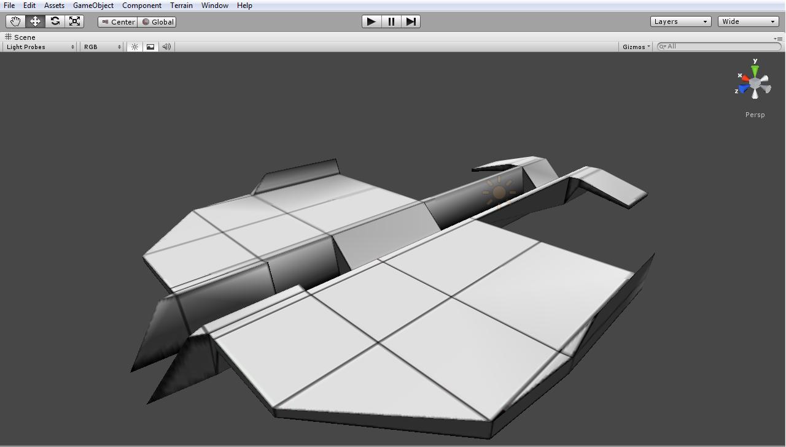Change the draw mode from RGB

[x=100, y=47]
